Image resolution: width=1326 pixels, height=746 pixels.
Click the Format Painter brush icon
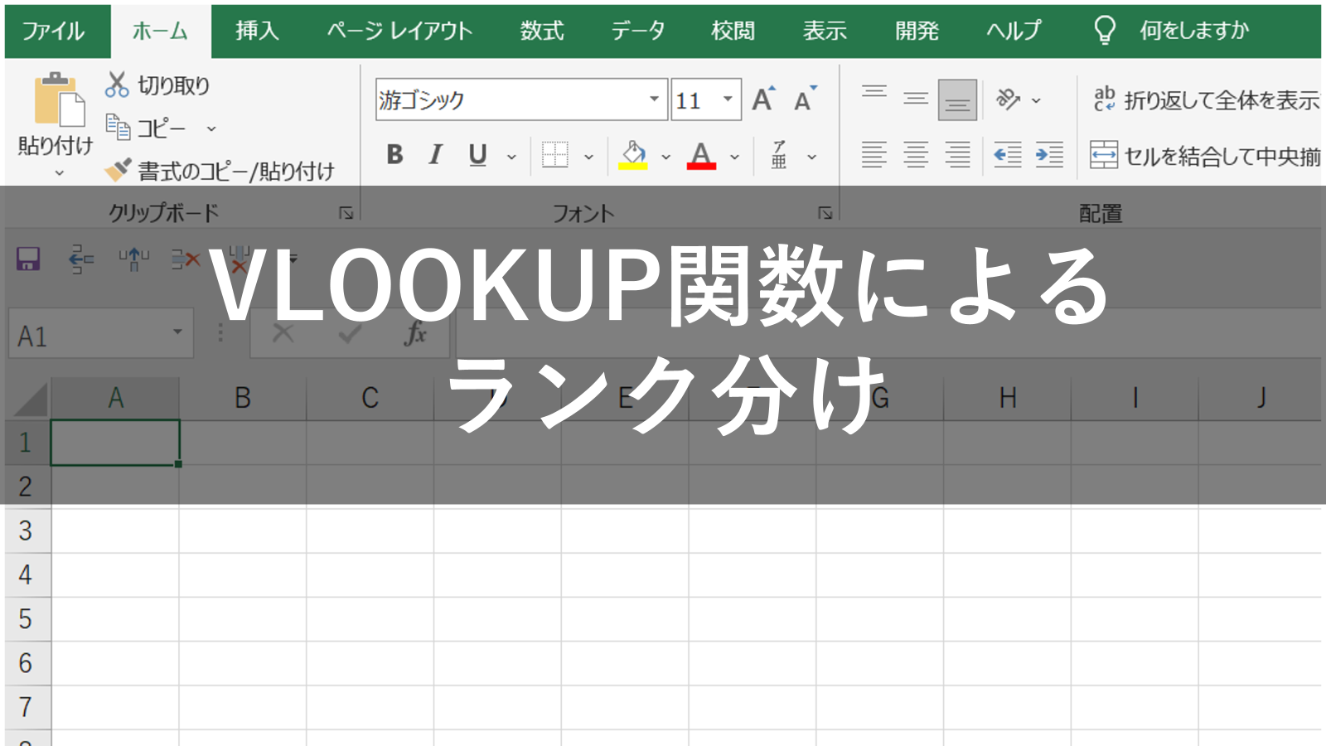118,170
